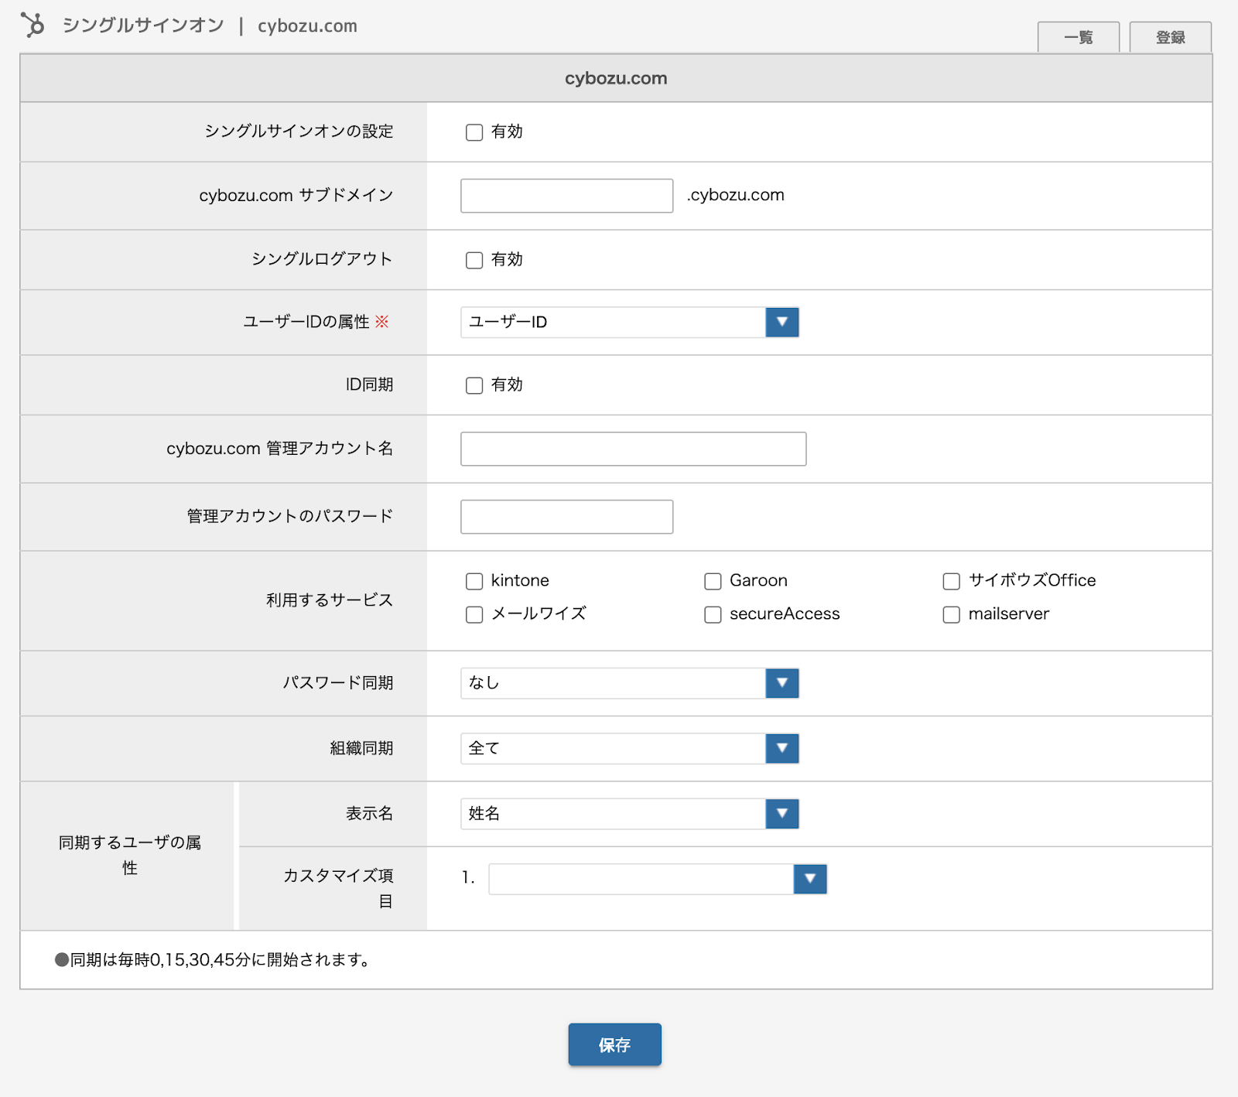This screenshot has width=1238, height=1097.
Task: Switch to the 登録 tab
Action: [1171, 37]
